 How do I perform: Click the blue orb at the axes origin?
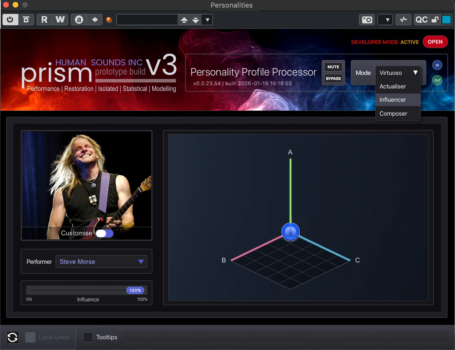290,232
